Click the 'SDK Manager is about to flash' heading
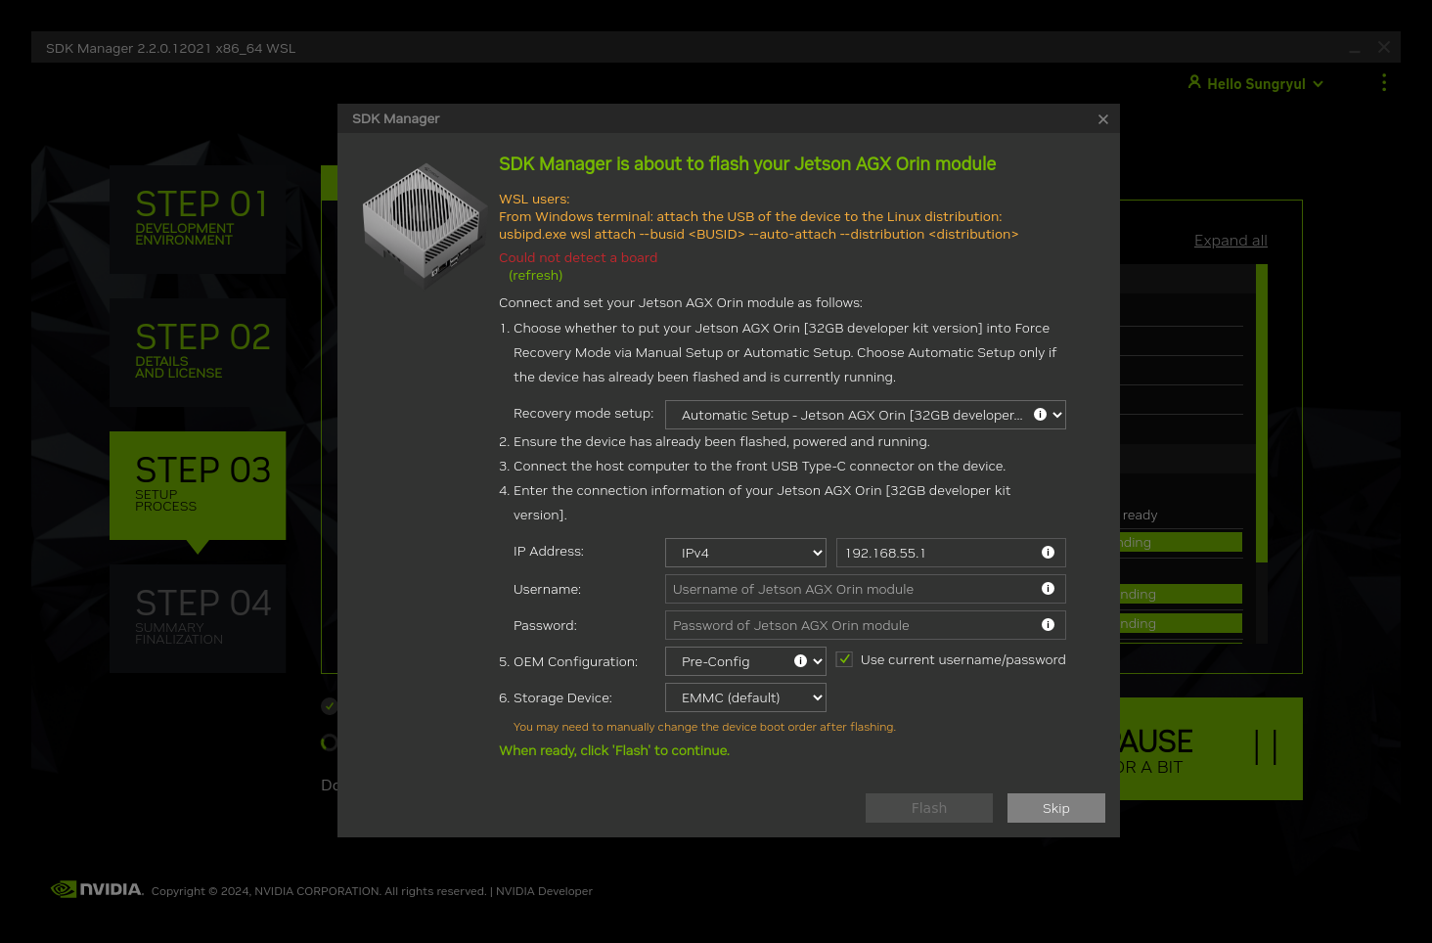This screenshot has width=1432, height=943. [747, 164]
